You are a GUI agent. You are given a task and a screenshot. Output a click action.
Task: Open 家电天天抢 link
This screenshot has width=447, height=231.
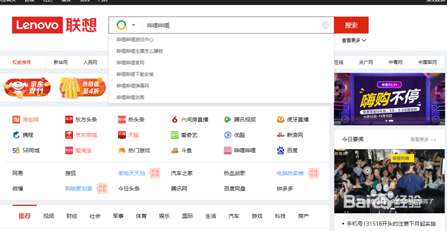point(132,173)
